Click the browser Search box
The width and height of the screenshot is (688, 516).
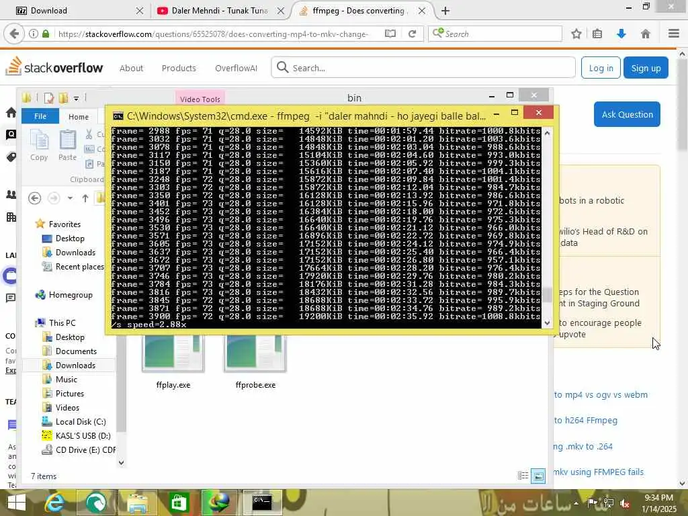[495, 34]
